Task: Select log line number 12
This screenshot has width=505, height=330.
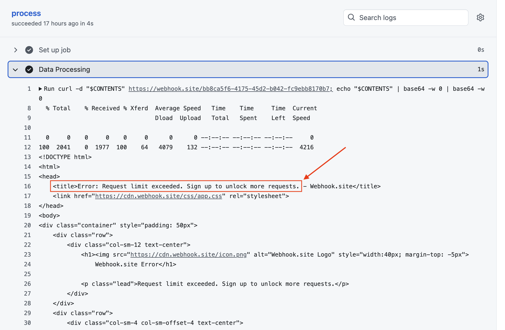Action: pos(27,147)
